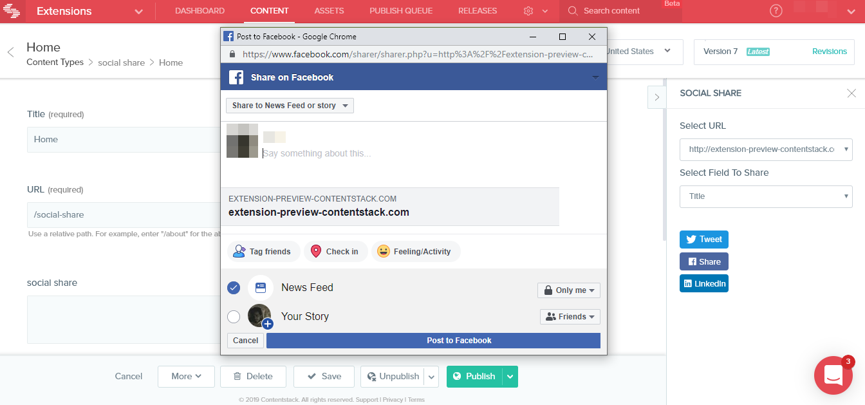Click the Tweet button
This screenshot has height=405, width=865.
point(704,240)
